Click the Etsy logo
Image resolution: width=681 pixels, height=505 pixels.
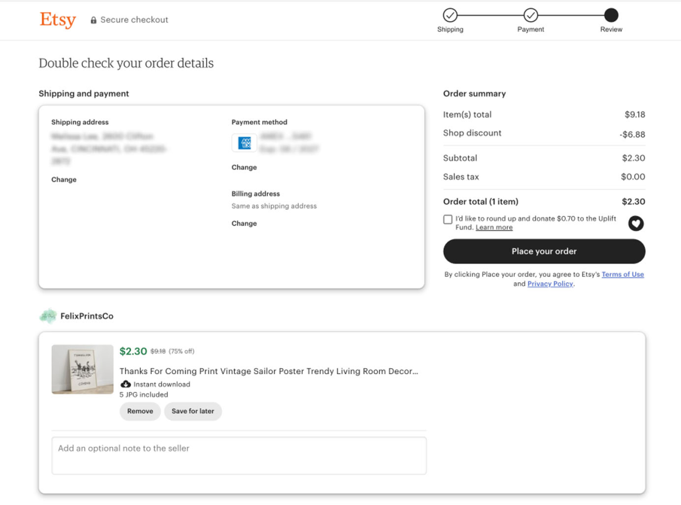coord(58,20)
